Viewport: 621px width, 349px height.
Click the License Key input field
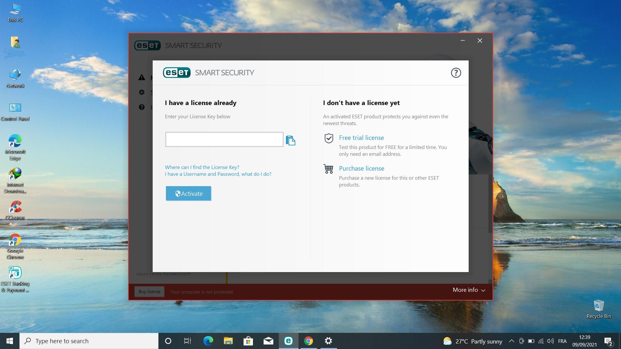[x=224, y=139]
